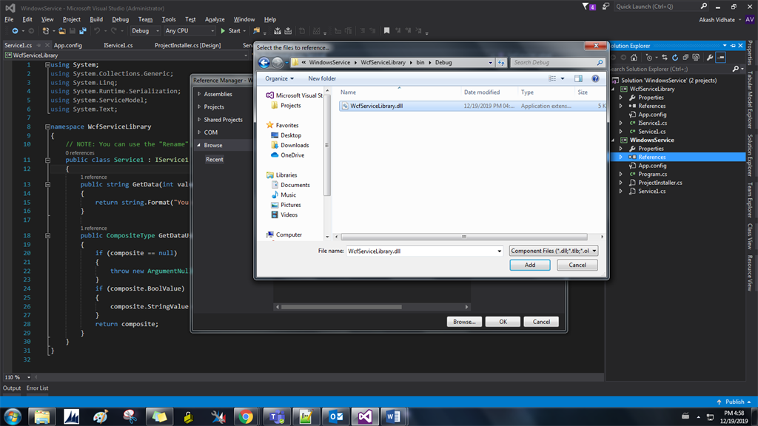Image resolution: width=758 pixels, height=426 pixels.
Task: Unpin Solution Explorer with the pin icon
Action: pos(731,45)
